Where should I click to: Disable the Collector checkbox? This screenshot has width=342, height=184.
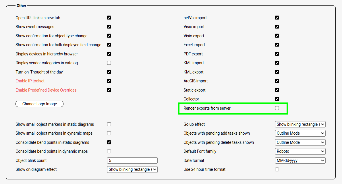[277, 99]
